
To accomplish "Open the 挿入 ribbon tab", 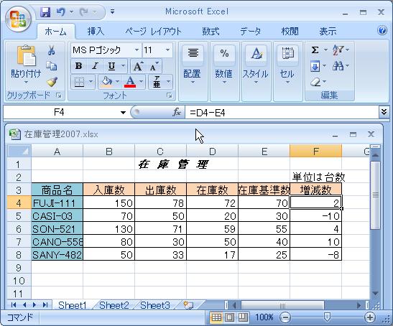I will (x=96, y=32).
